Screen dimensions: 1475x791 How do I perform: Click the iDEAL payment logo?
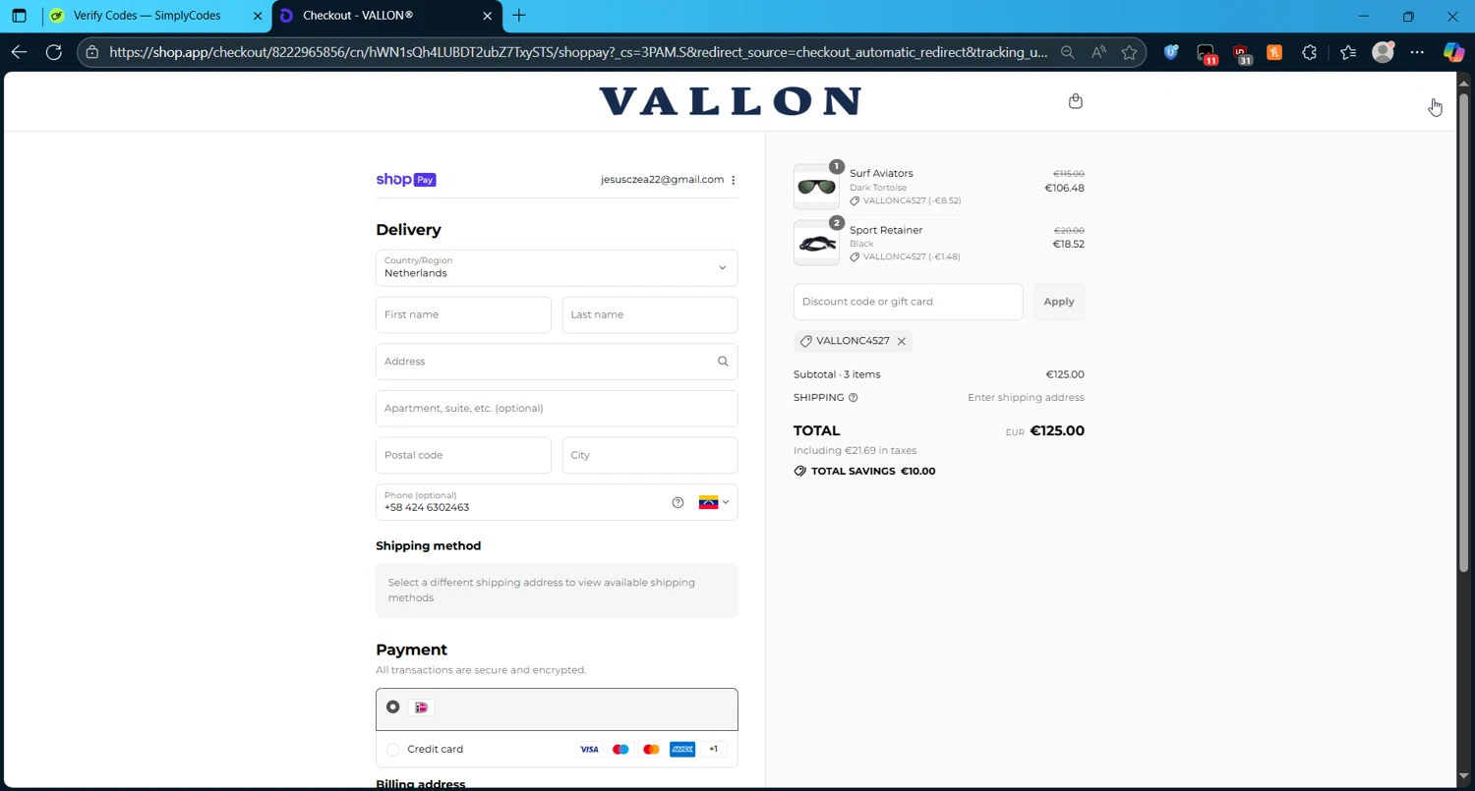[x=422, y=707]
